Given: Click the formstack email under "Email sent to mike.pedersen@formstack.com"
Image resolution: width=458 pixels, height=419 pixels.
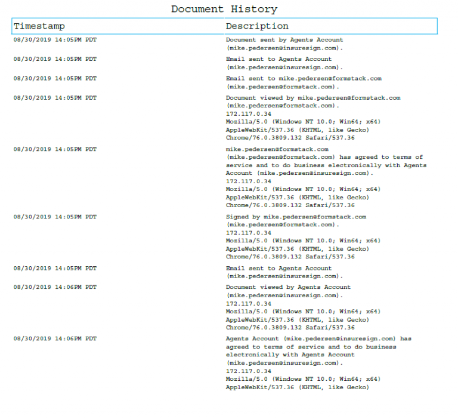Looking at the screenshot, I should pos(283,87).
